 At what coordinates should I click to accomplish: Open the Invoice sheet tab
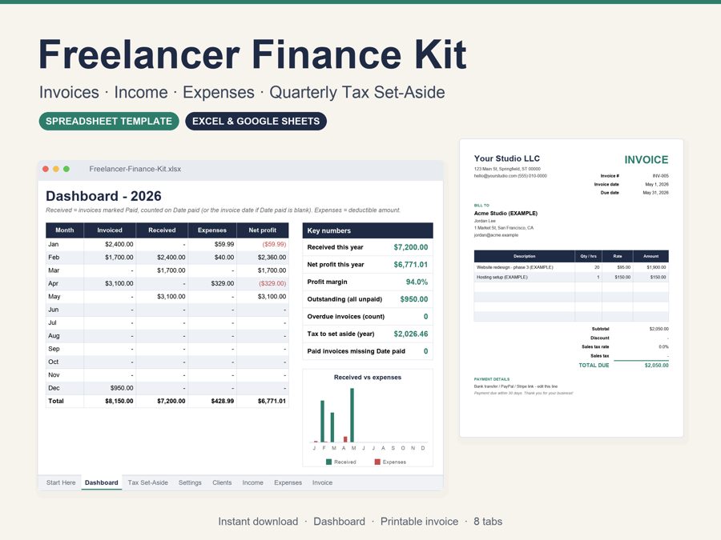point(322,482)
